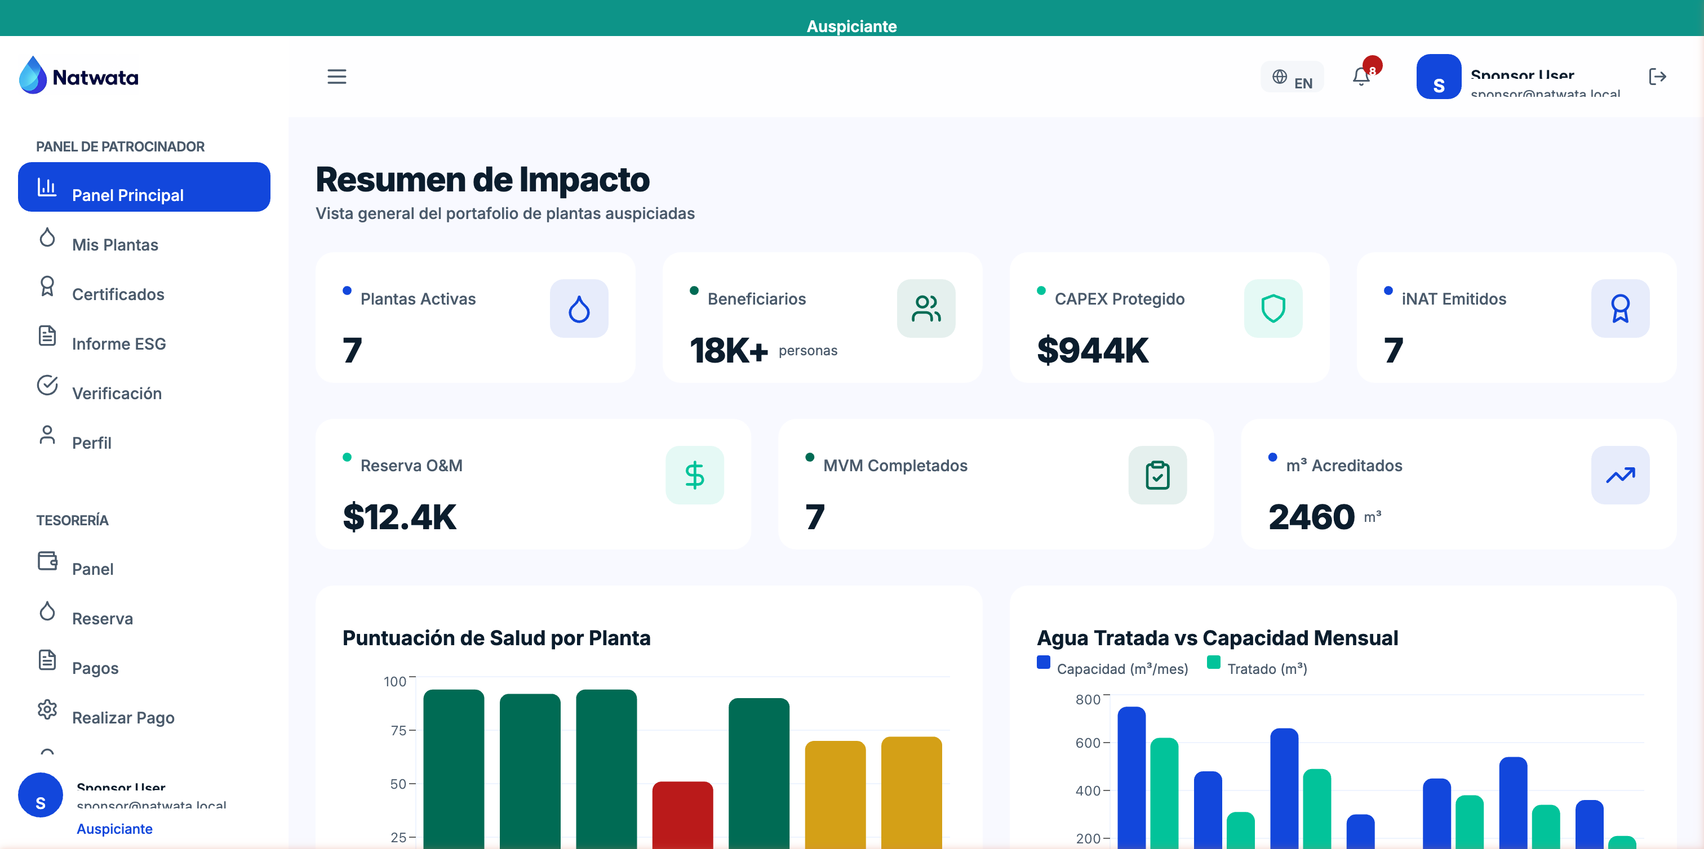Go to Pagos under Tesorería

tap(95, 668)
